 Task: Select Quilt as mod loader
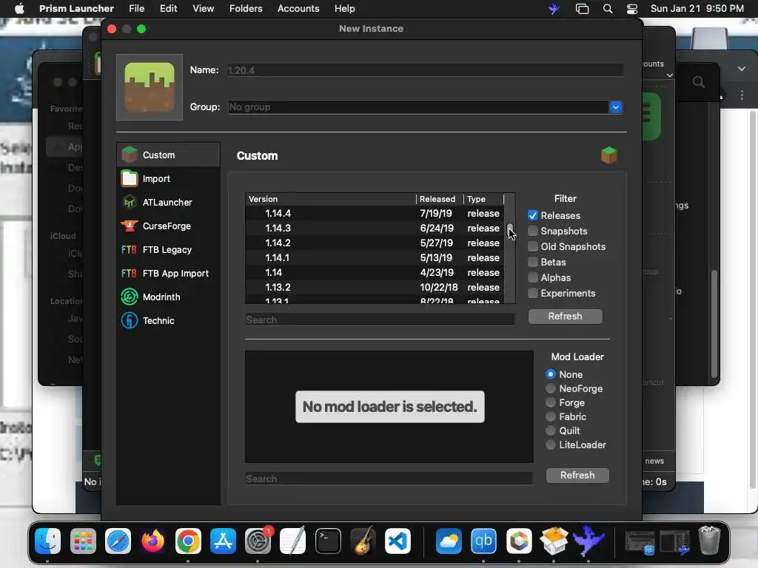click(x=551, y=430)
